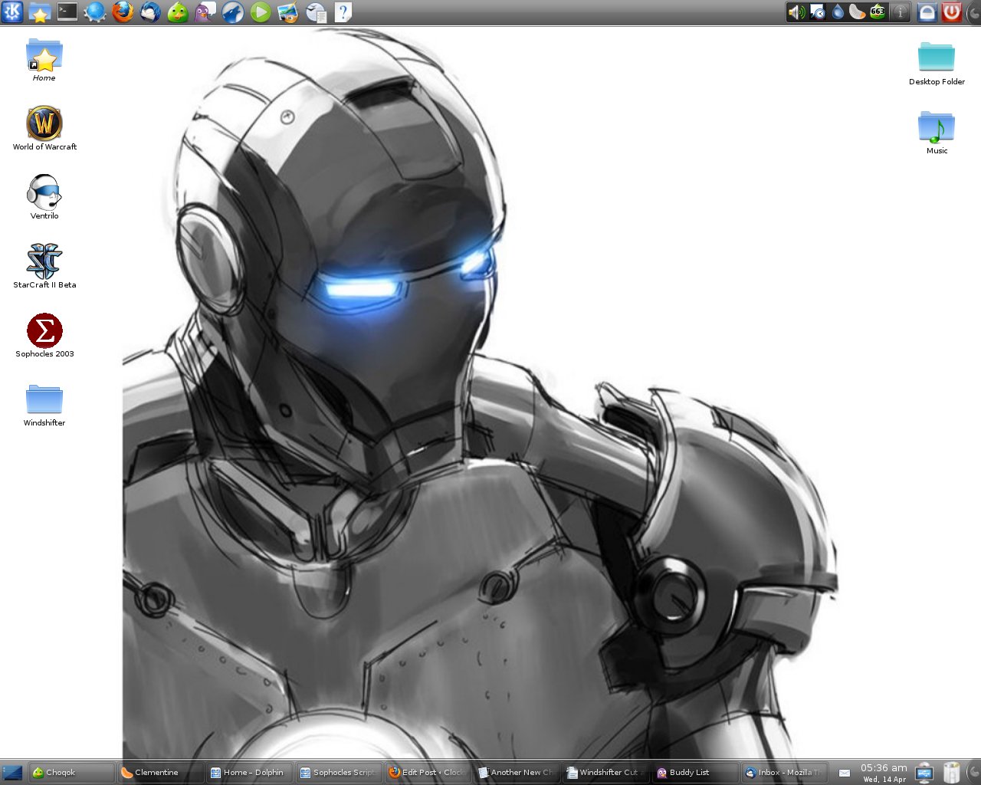
Task: Switch to Sophocles Script taskbar entry
Action: point(339,773)
